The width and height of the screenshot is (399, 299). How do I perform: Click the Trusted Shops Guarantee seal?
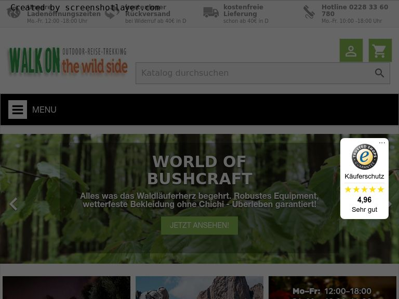(364, 157)
